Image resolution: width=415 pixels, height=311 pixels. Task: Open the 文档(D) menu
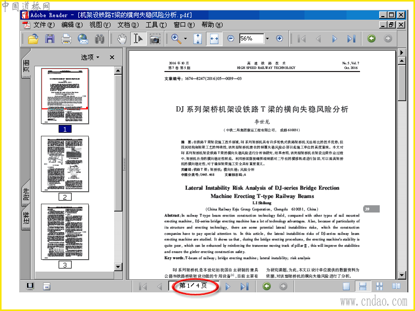point(128,25)
